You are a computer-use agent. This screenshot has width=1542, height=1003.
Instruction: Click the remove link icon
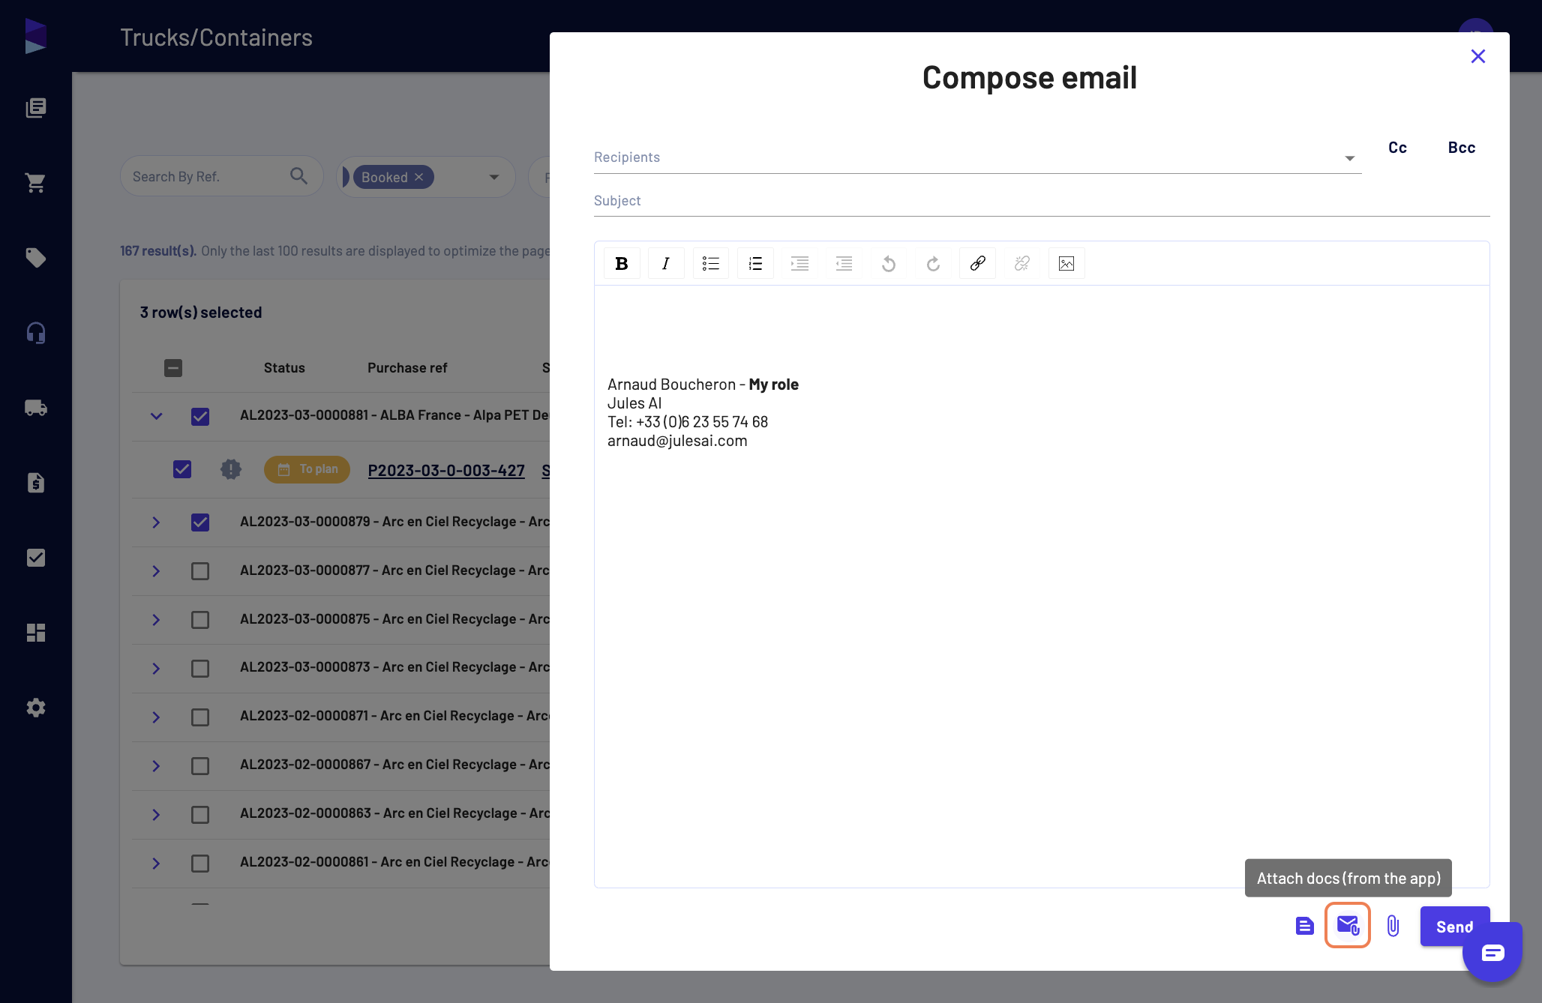point(1022,263)
